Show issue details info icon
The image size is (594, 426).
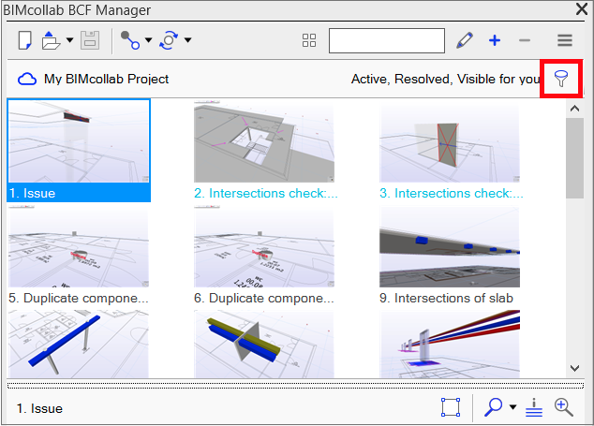(534, 407)
